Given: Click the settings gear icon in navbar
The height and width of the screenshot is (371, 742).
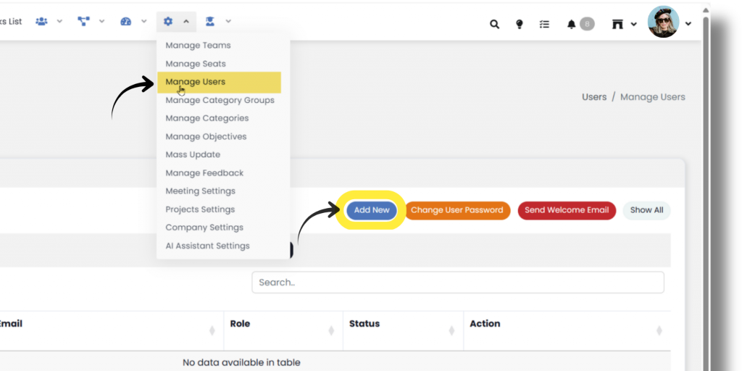Looking at the screenshot, I should tap(168, 22).
